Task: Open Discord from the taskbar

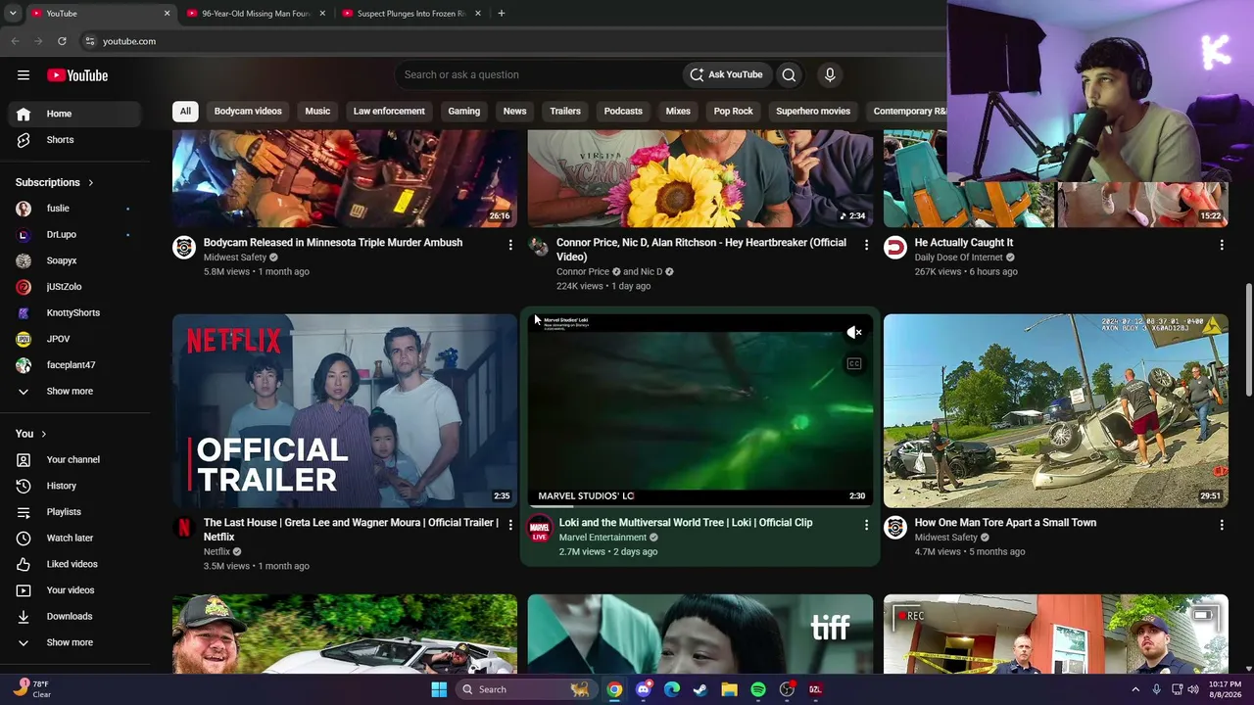Action: (x=643, y=689)
